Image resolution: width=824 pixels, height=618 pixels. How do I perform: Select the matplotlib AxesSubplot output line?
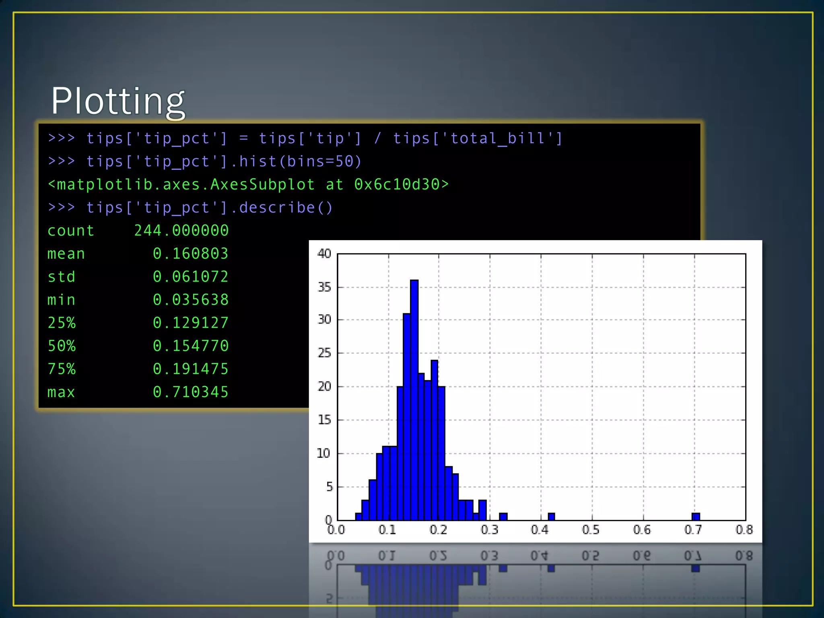[x=248, y=184]
